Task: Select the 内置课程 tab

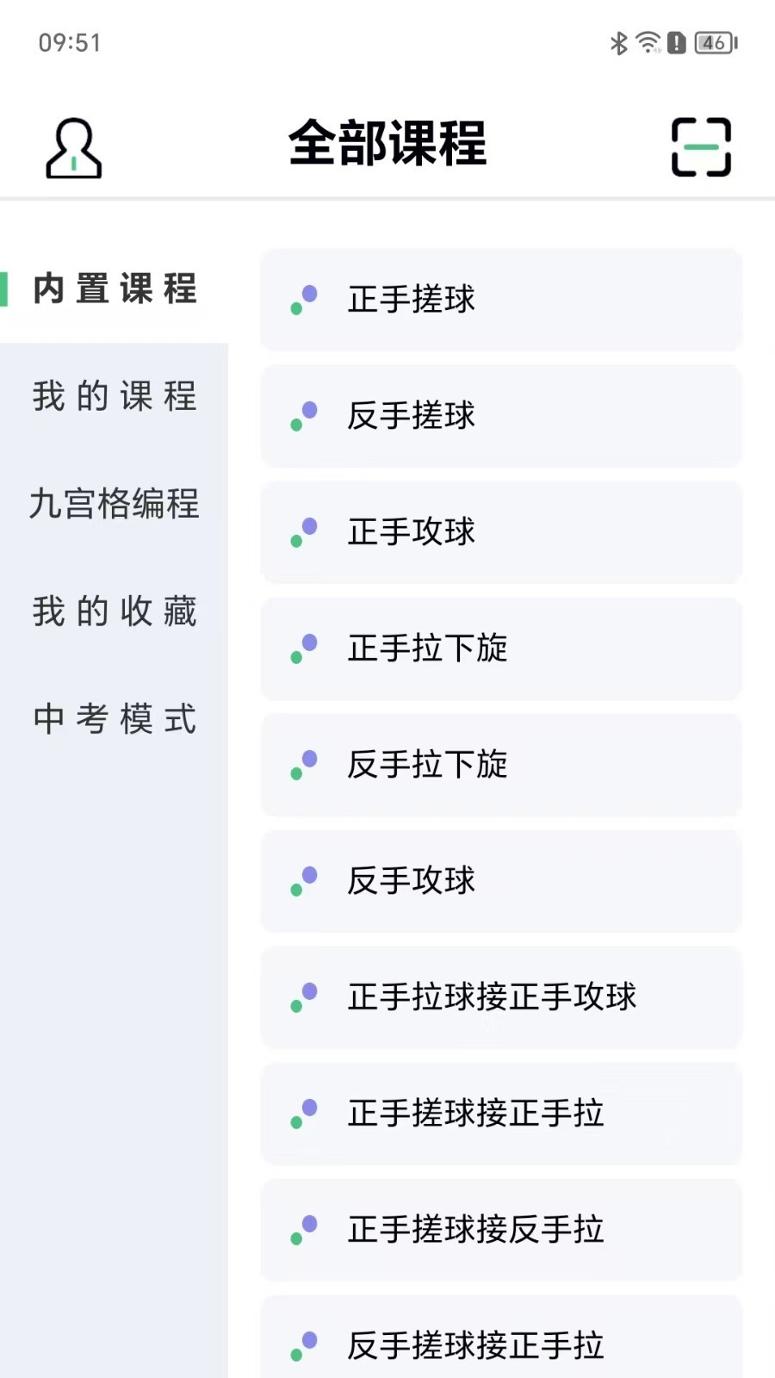Action: [115, 289]
